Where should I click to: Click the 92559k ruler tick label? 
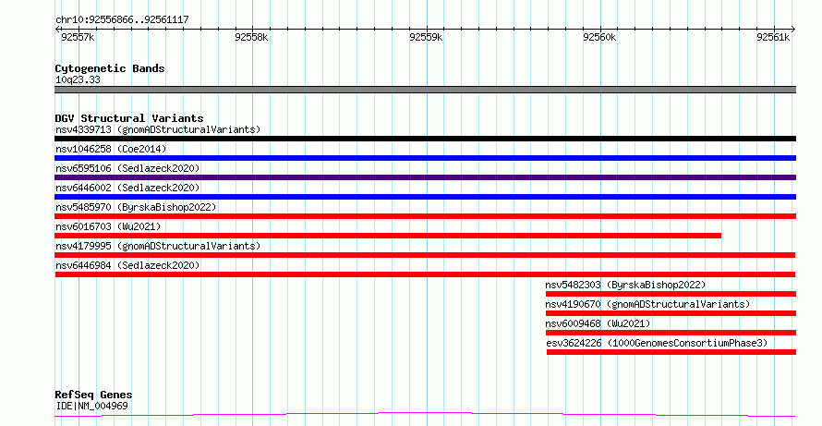click(x=426, y=37)
